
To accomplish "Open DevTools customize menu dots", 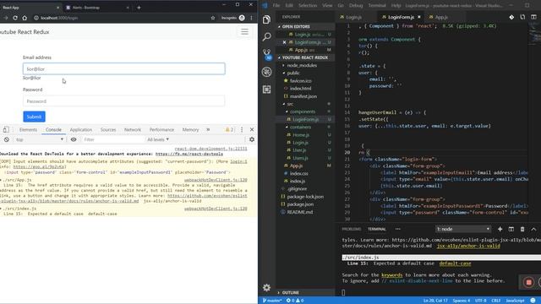I will [x=242, y=129].
